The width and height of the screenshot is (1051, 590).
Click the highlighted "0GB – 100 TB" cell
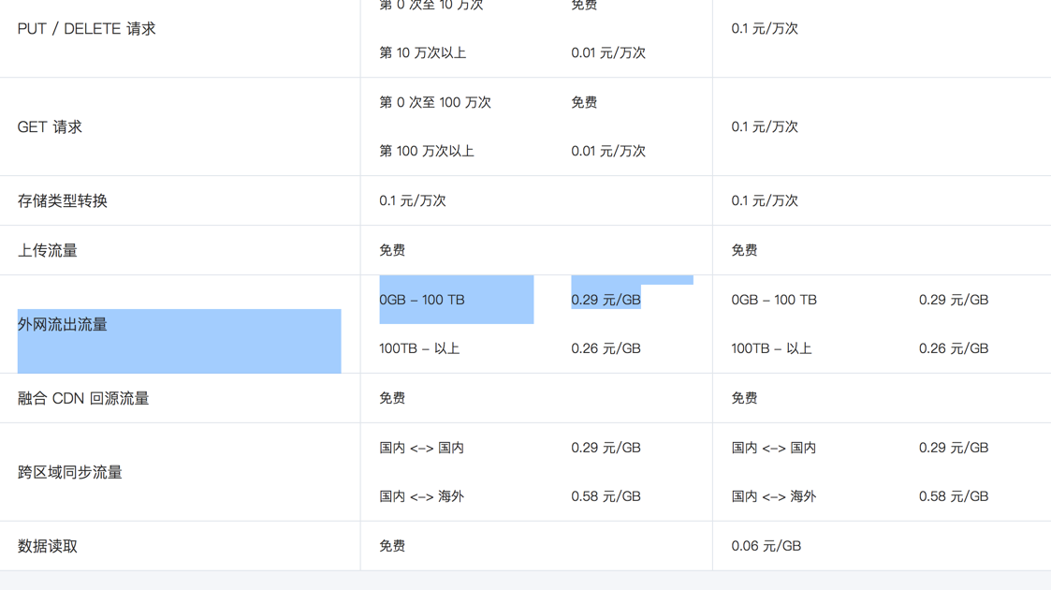pos(422,301)
